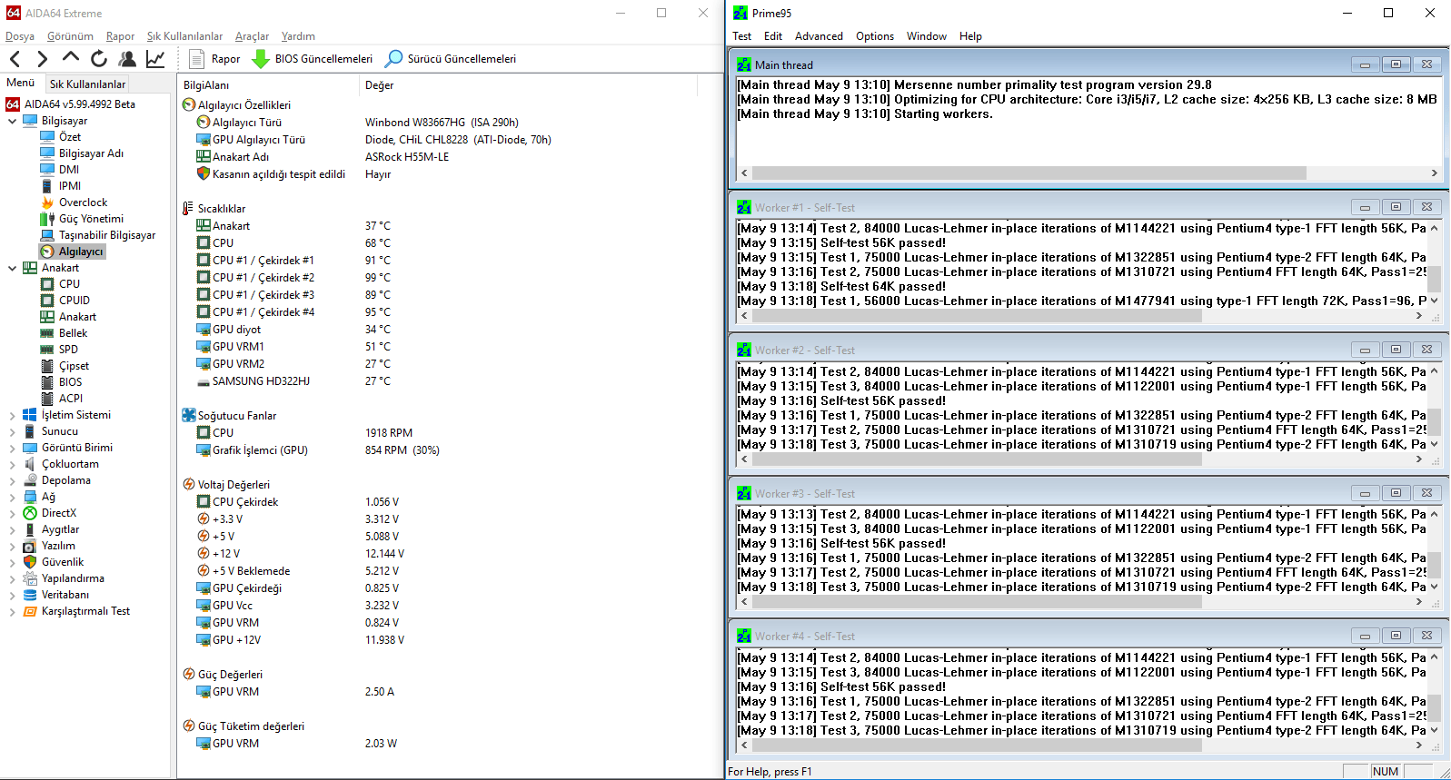Open CPUID under Anakart

(x=75, y=301)
